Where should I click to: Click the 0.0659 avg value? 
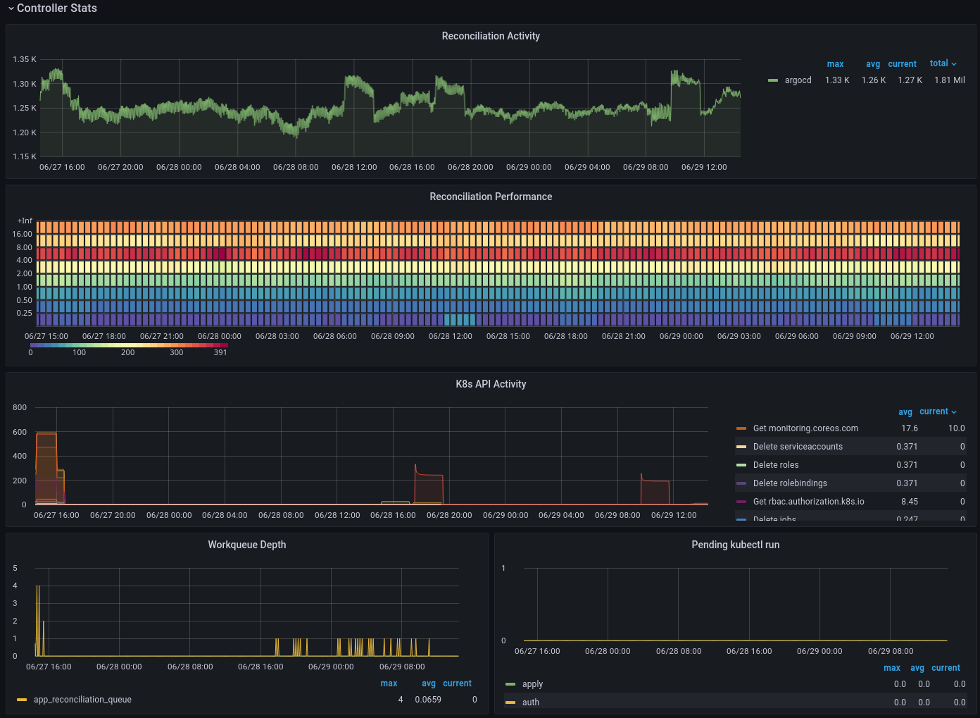[x=428, y=700]
